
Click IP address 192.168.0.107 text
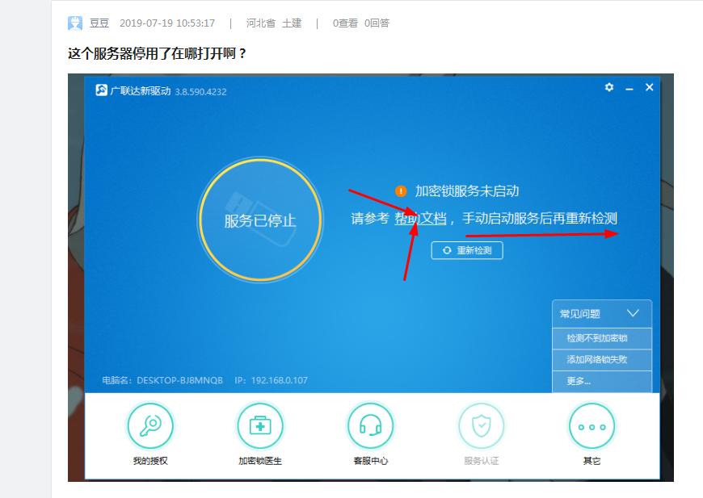point(280,380)
